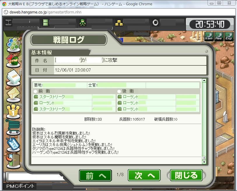Click the log scrollbar thumb
The width and height of the screenshot is (237, 191).
click(204, 158)
